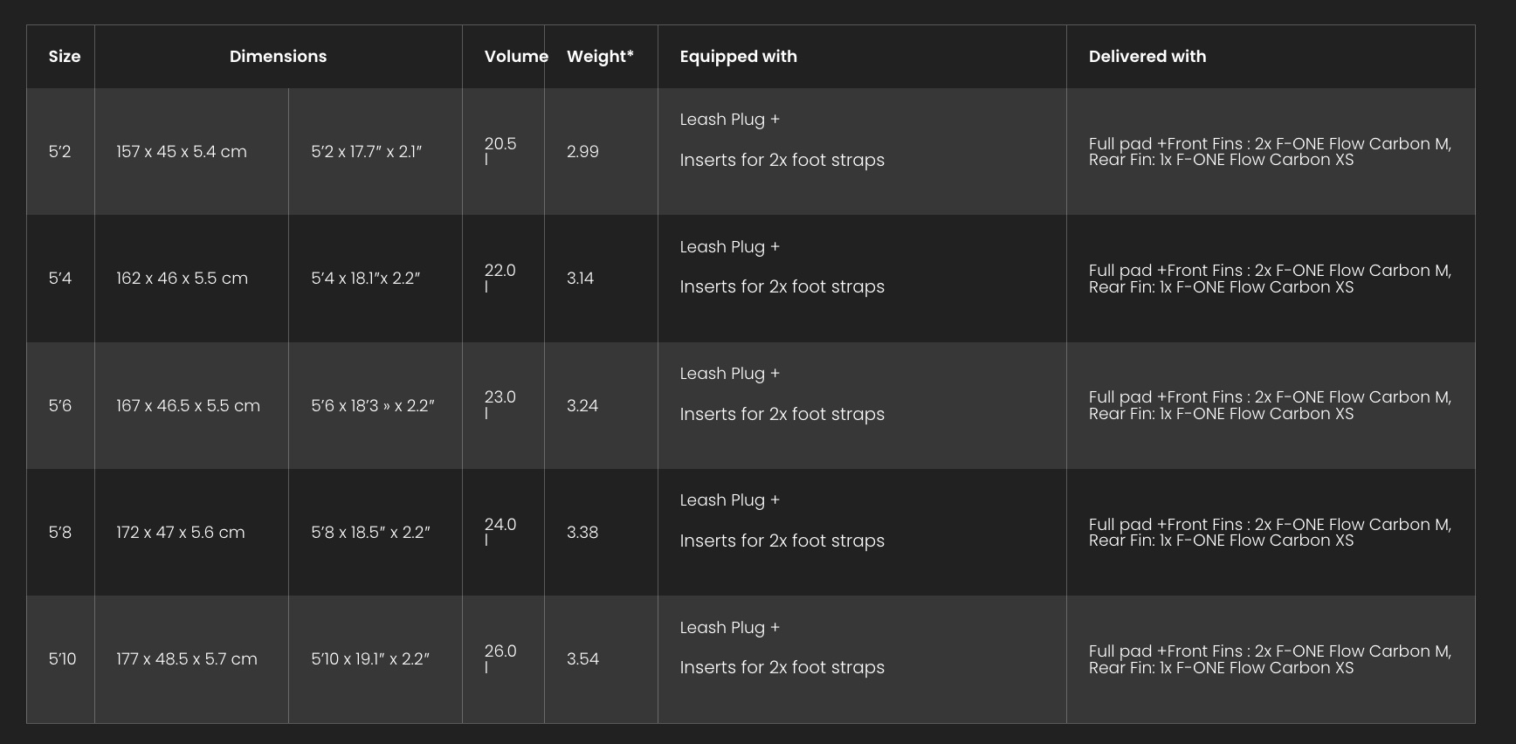Click Leash Plug + in the 5'10 row

pyautogui.click(x=730, y=628)
